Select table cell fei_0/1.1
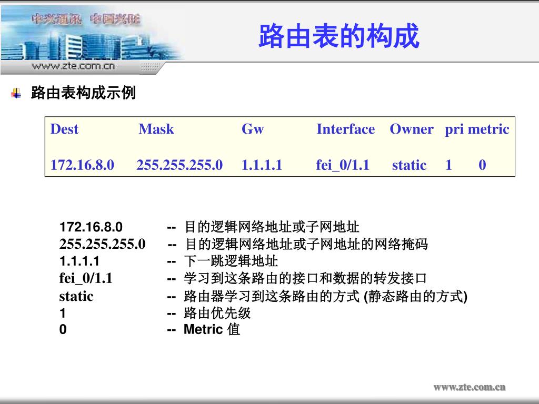 tap(343, 165)
